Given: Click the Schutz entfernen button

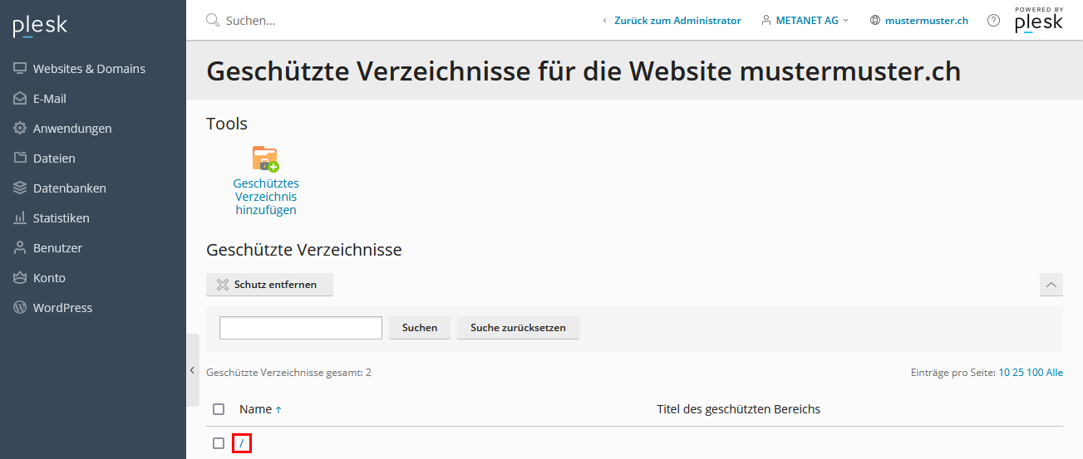Looking at the screenshot, I should click(269, 285).
